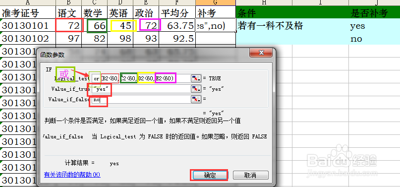Click the range selector icon for Value_if_false
This screenshot has height=187, width=400.
click(196, 99)
